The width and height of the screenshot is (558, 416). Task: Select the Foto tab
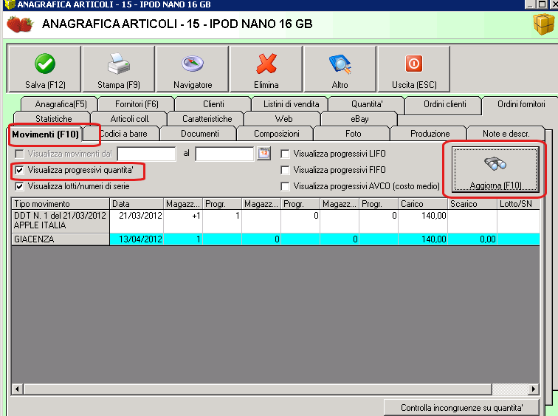(353, 134)
